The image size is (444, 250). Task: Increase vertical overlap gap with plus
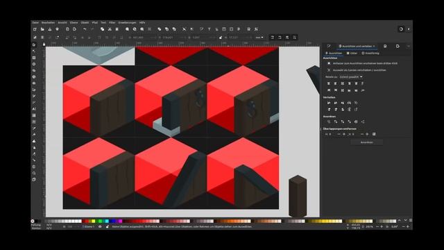[367, 134]
